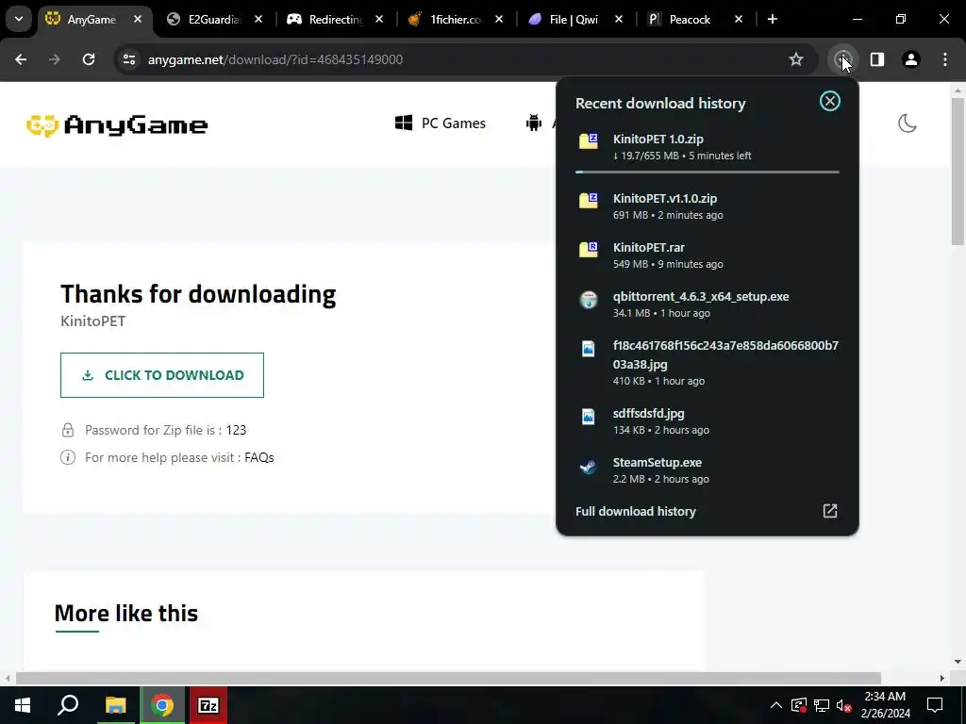This screenshot has width=966, height=724.
Task: Open the FAQs link
Action: 258,457
